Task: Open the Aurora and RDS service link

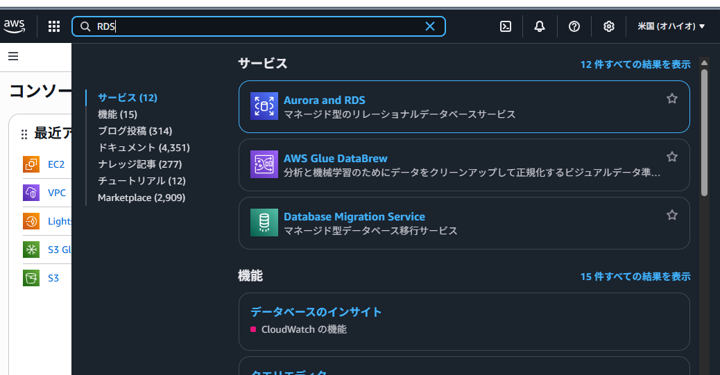Action: tap(324, 101)
